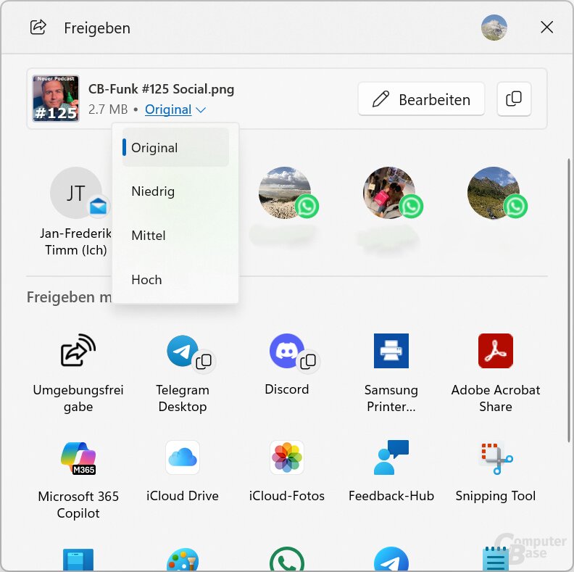Expand the Original quality dropdown link

click(168, 109)
